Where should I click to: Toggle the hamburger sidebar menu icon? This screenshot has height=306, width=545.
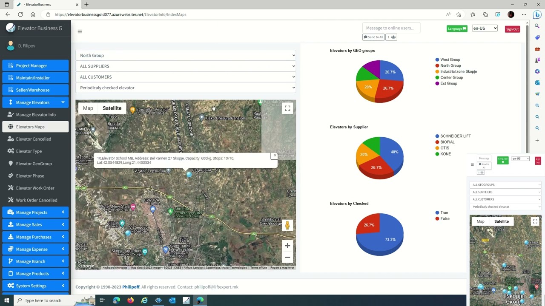pos(80,31)
